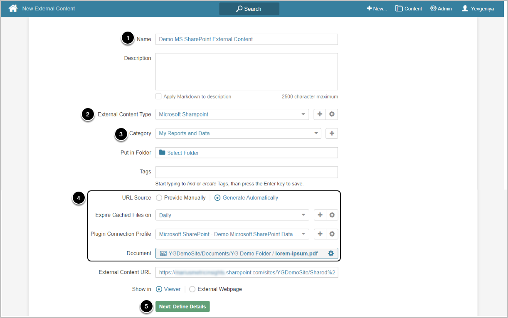The image size is (508, 318).
Task: Edit Plugin Connection Profile via gear icon
Action: [332, 234]
